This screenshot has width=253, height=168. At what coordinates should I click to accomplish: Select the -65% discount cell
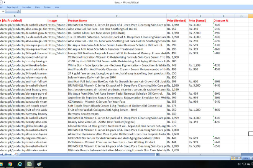click(224, 146)
